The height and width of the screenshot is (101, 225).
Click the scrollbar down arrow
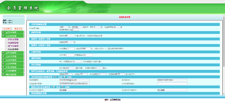223,94
